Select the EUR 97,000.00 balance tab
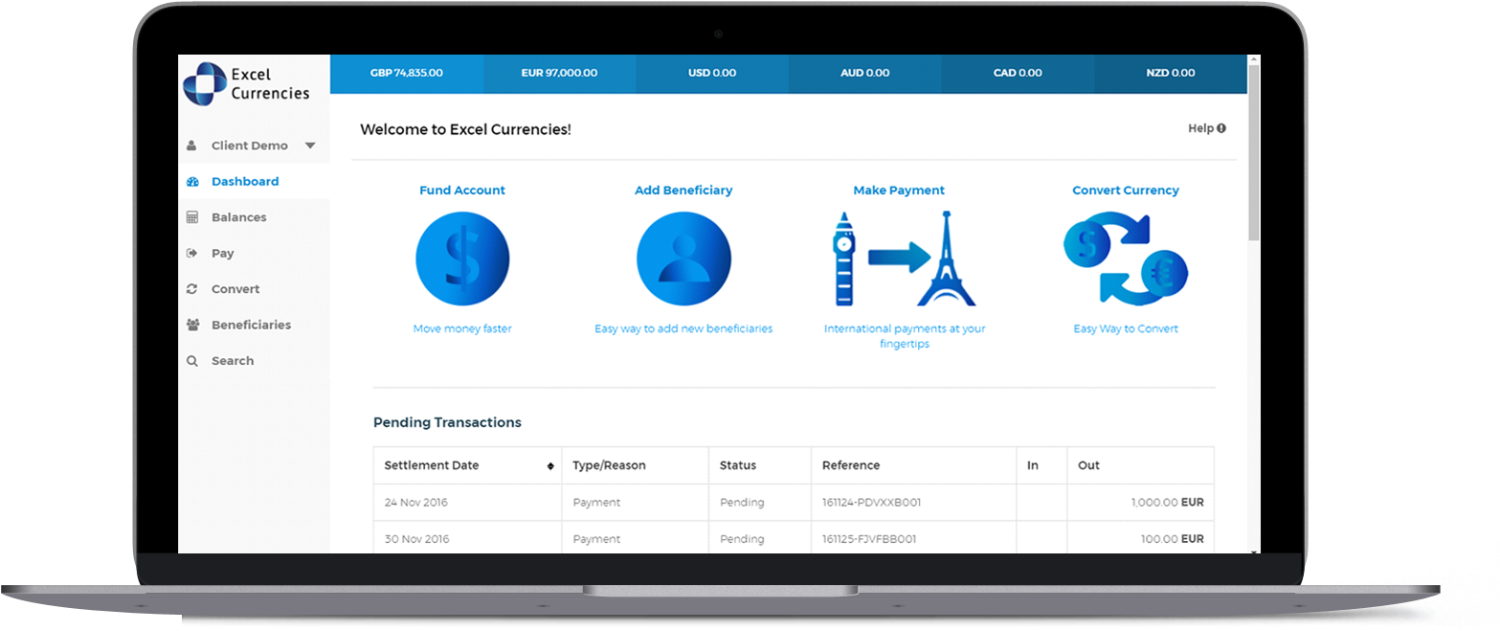Image resolution: width=1500 pixels, height=631 pixels. point(559,73)
